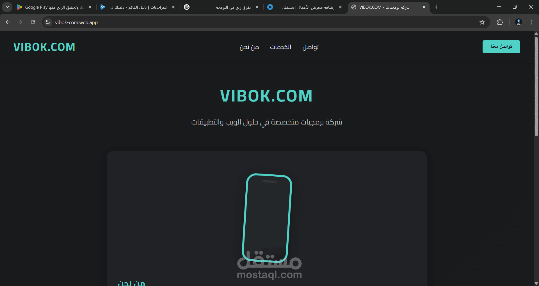Open the Chrome profile avatar

click(x=519, y=22)
